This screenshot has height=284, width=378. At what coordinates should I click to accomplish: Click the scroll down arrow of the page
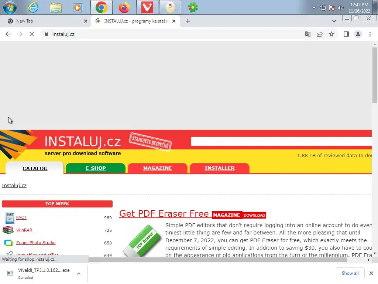375,253
